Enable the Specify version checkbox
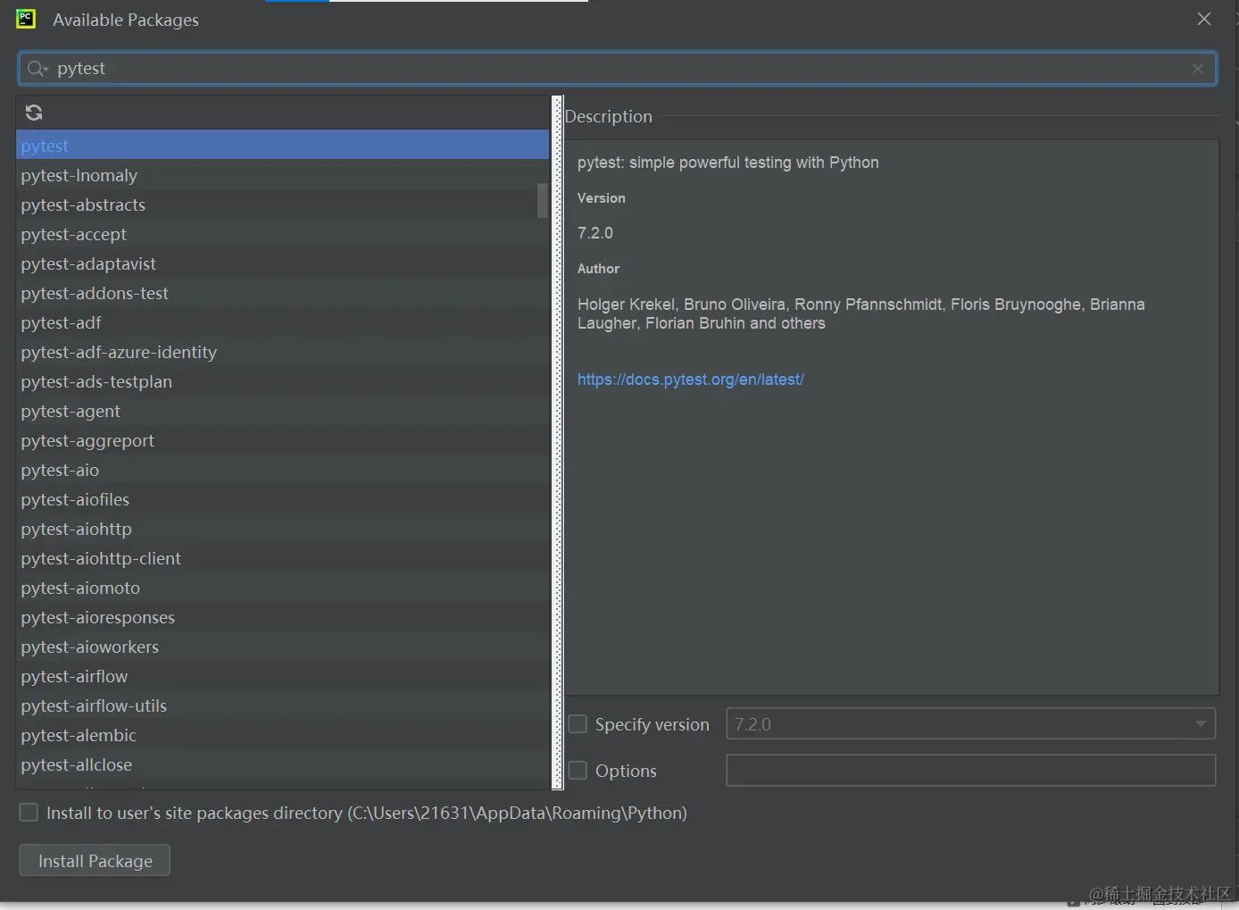1239x910 pixels. 578,724
